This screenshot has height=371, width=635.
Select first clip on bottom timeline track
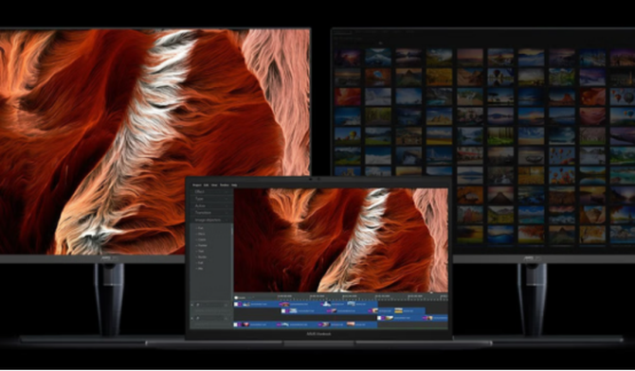point(255,325)
